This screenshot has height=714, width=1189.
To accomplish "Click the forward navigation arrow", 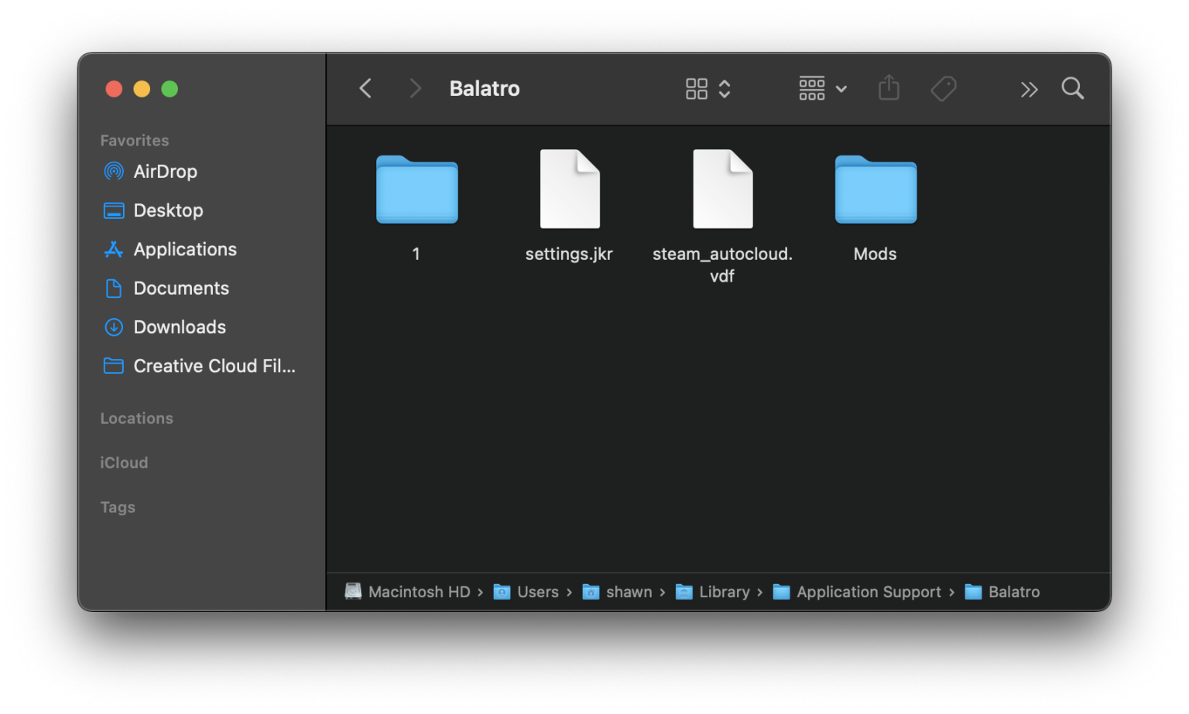I will click(416, 88).
